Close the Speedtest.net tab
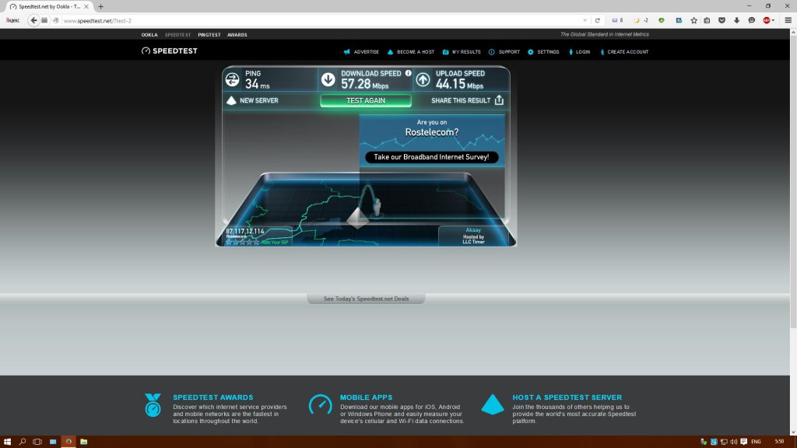 (86, 6)
